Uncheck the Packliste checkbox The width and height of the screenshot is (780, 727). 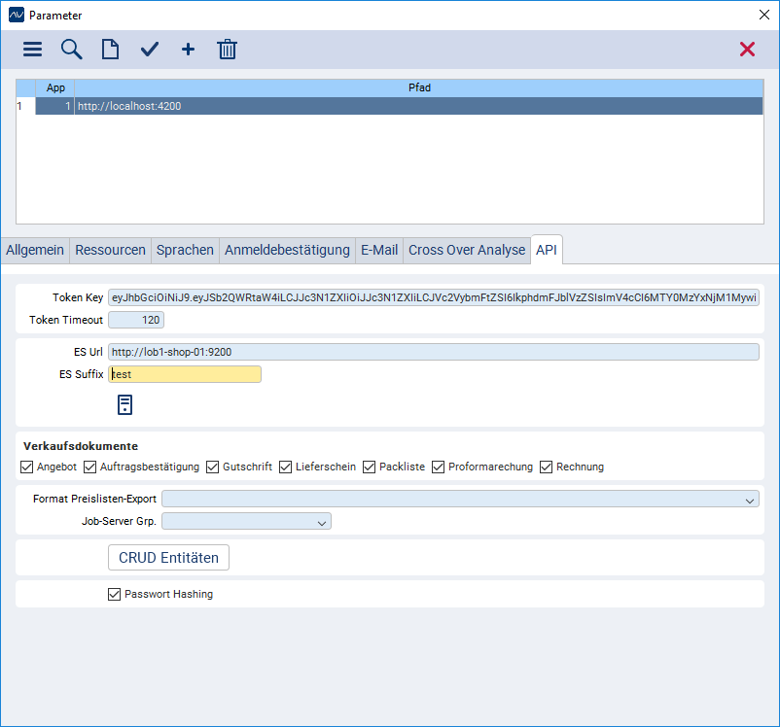(370, 467)
